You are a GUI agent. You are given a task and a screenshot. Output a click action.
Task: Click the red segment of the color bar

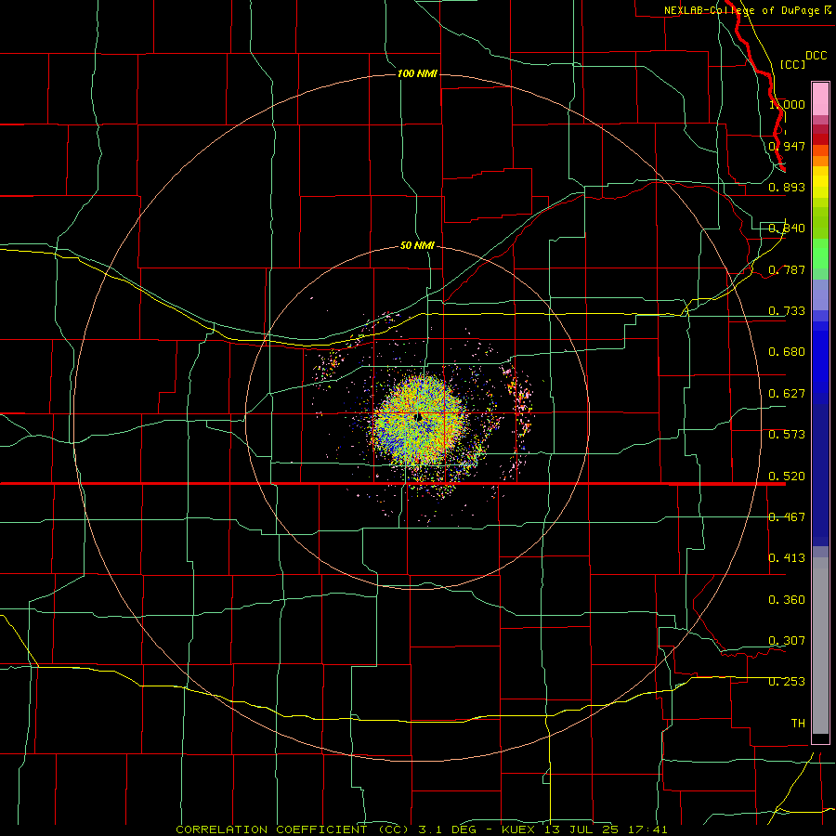[820, 138]
